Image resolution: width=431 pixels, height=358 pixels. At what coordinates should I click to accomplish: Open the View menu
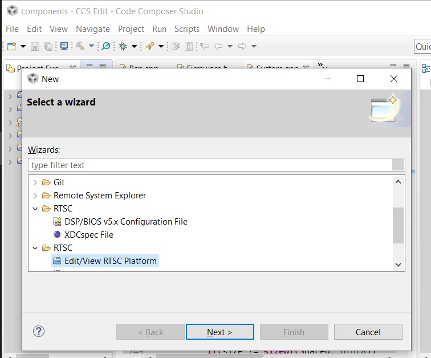pyautogui.click(x=59, y=29)
